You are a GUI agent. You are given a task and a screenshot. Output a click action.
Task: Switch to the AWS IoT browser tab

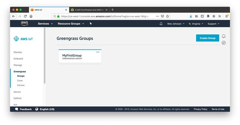[x=49, y=10]
